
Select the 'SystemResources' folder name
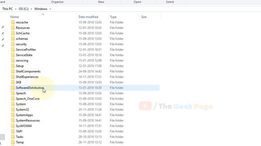point(28,121)
